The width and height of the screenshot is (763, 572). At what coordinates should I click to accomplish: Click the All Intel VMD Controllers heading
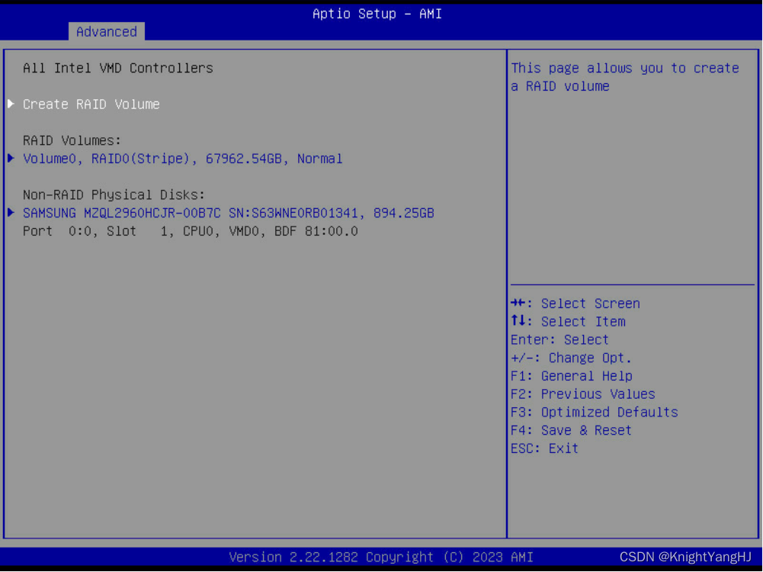117,68
